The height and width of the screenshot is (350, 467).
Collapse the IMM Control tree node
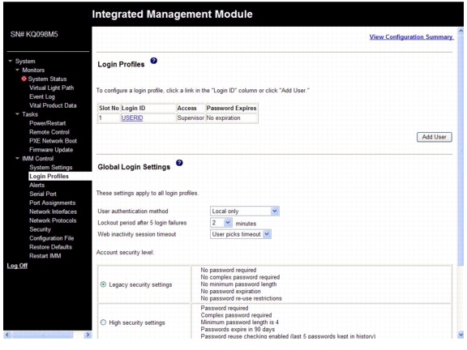tap(17, 158)
